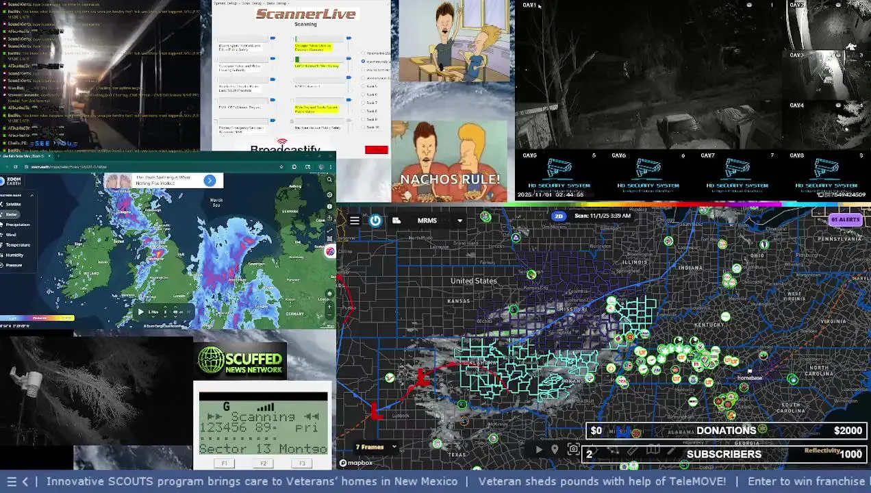The image size is (871, 493).
Task: Select the Bank 5 radio button
Action: click(363, 86)
